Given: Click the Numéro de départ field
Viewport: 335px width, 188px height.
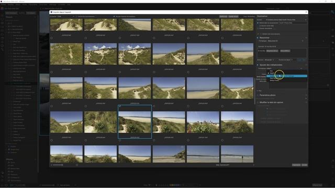Looking at the screenshot, I should 292,60.
